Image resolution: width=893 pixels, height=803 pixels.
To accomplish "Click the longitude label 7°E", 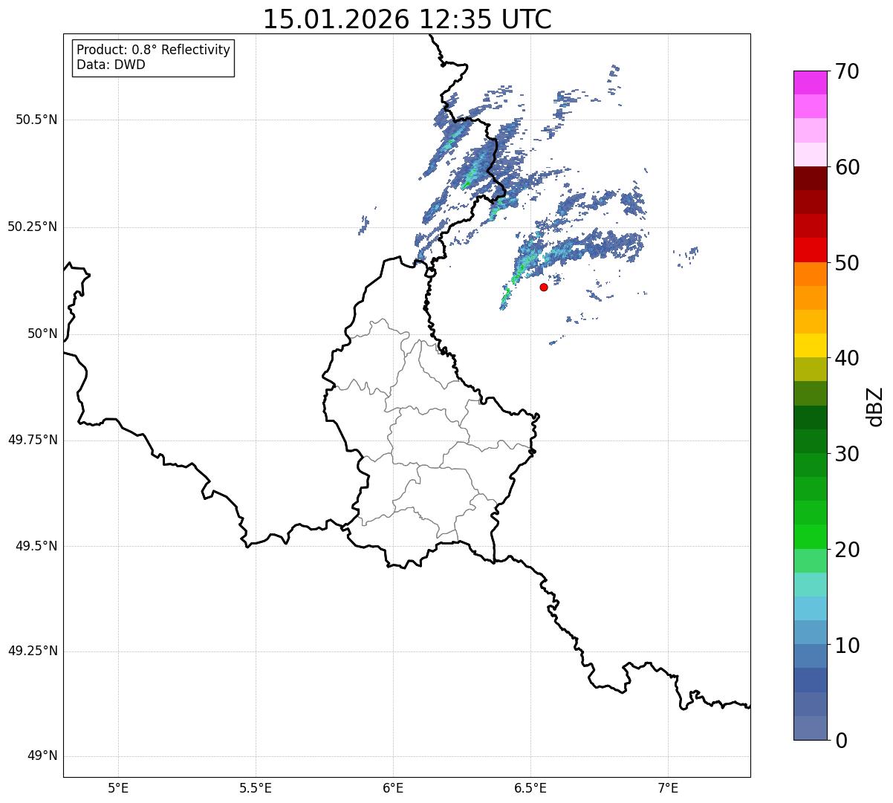I will tap(669, 787).
